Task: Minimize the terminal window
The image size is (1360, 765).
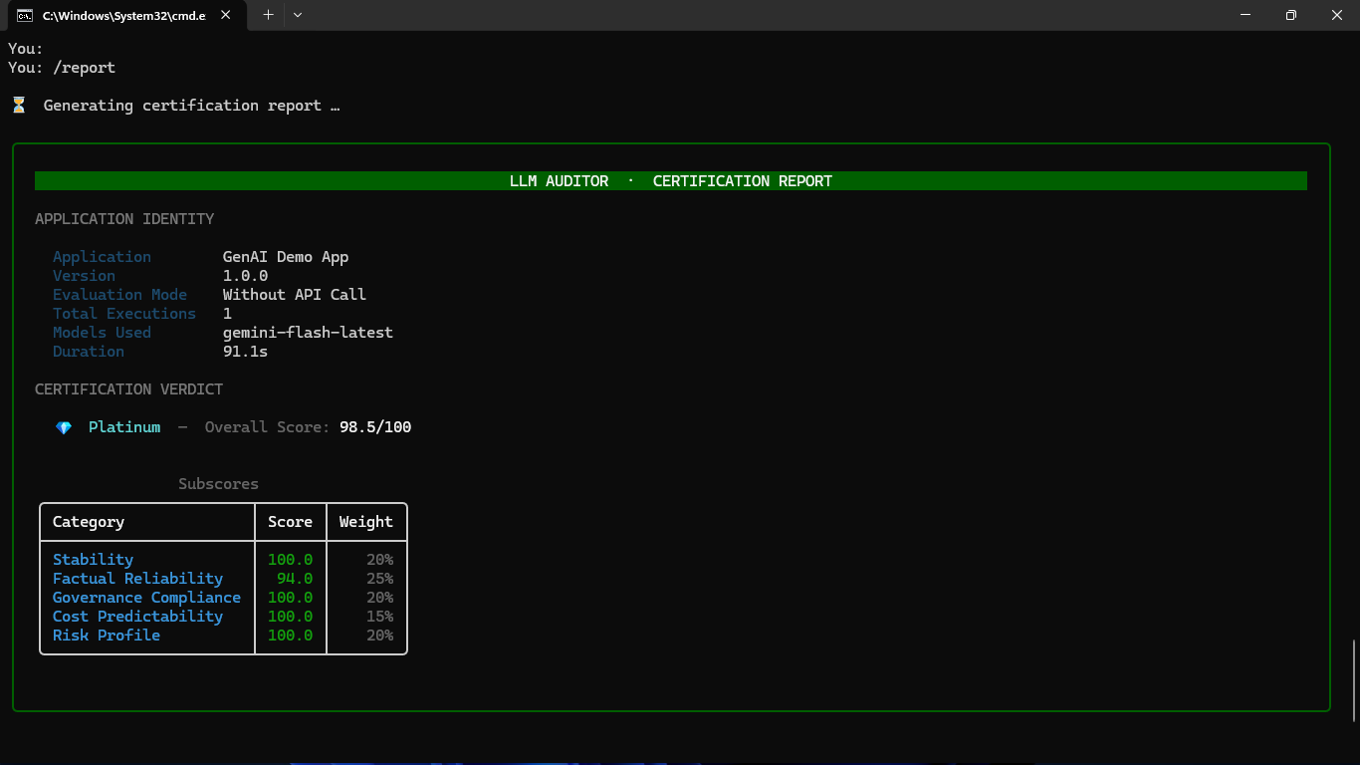Action: (x=1246, y=15)
